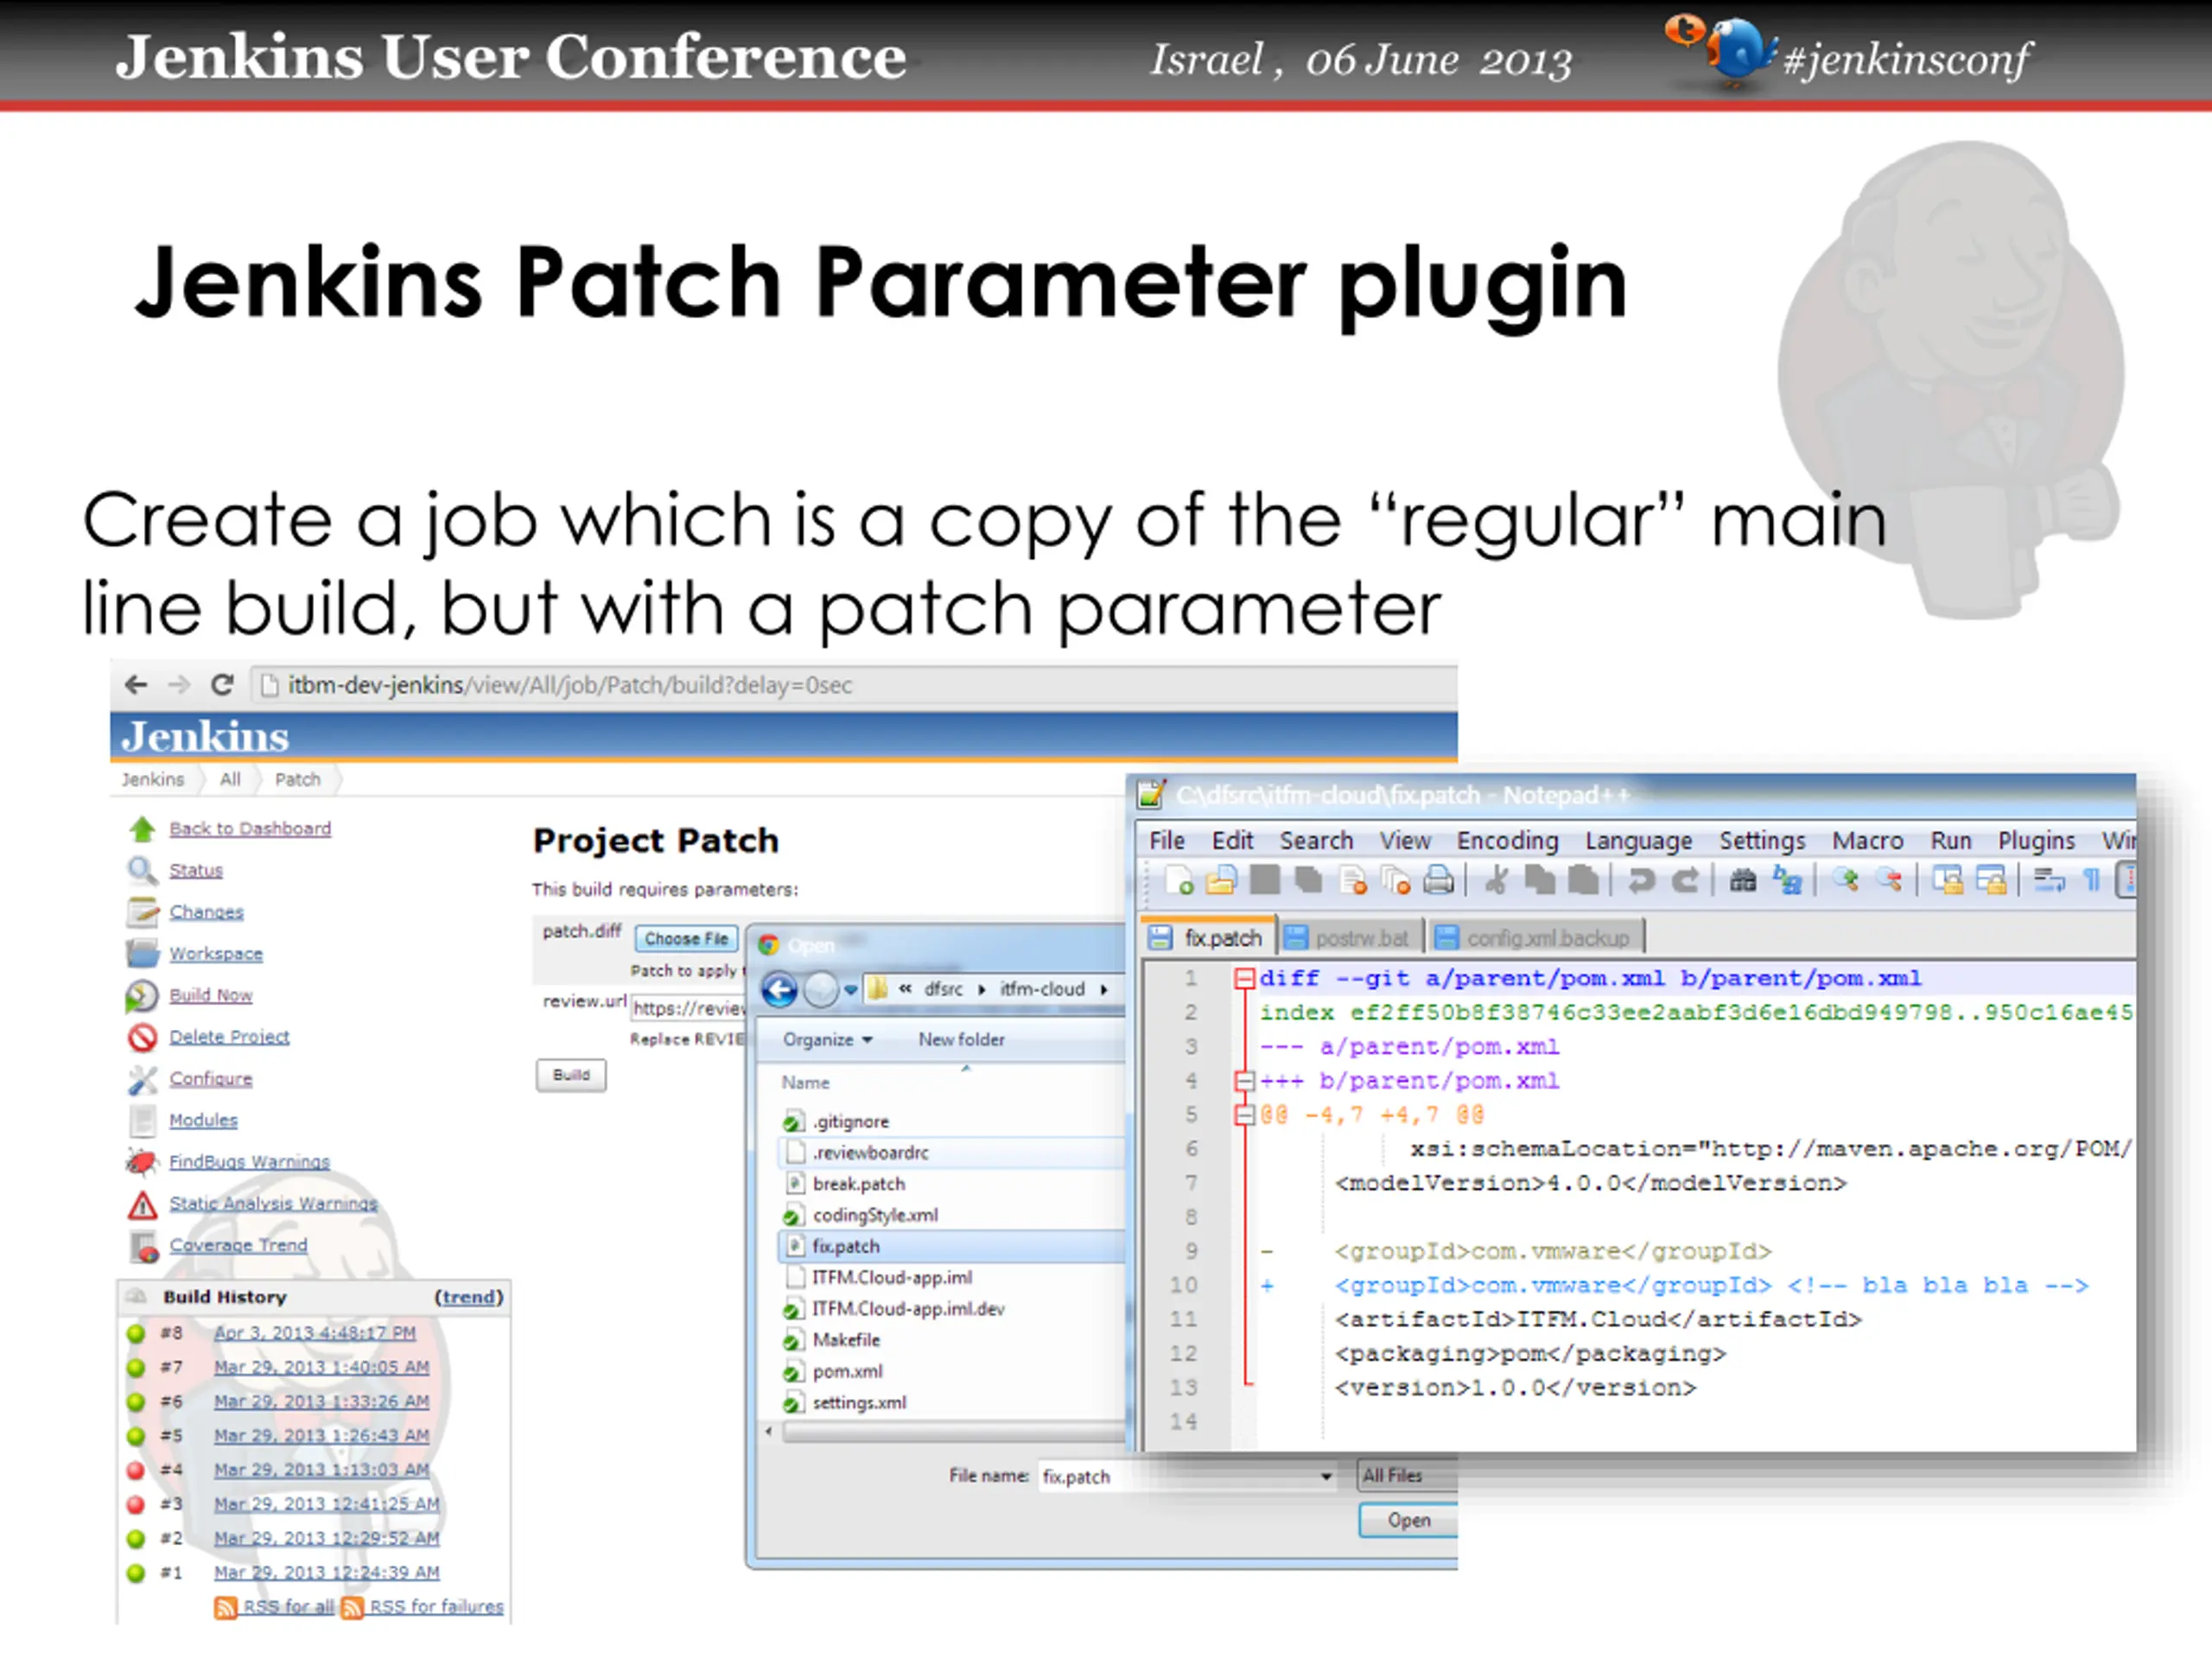Click the Replace icon in Notepad++ toolbar

1787,880
